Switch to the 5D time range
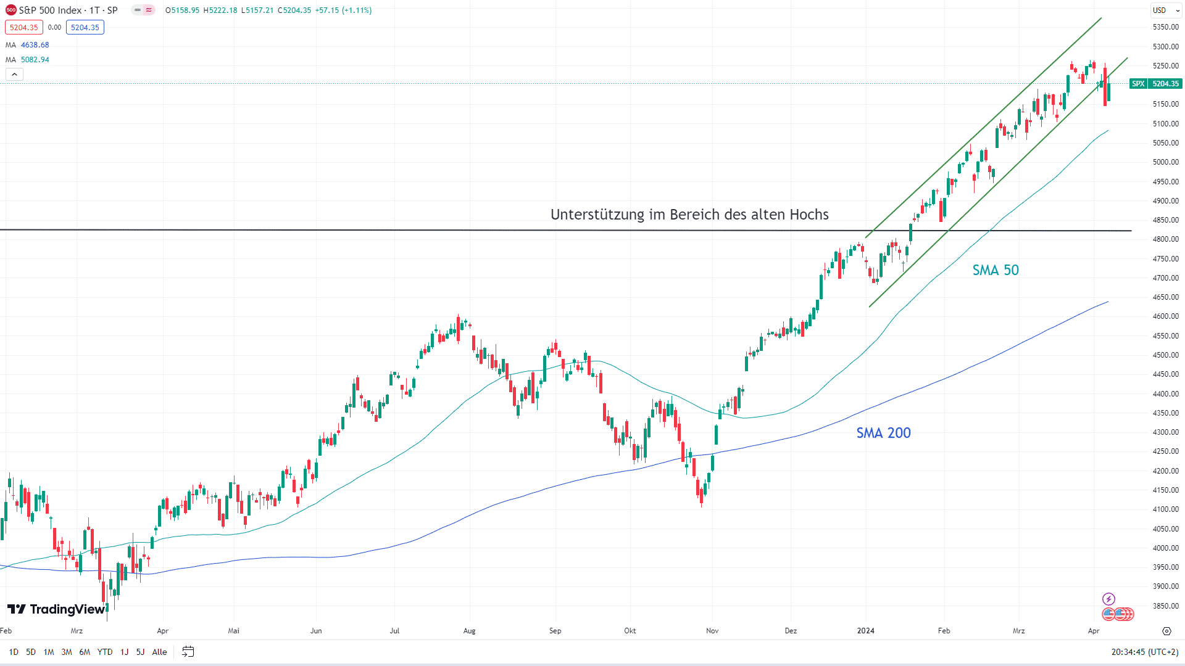Viewport: 1185px width, 666px height. coord(31,652)
